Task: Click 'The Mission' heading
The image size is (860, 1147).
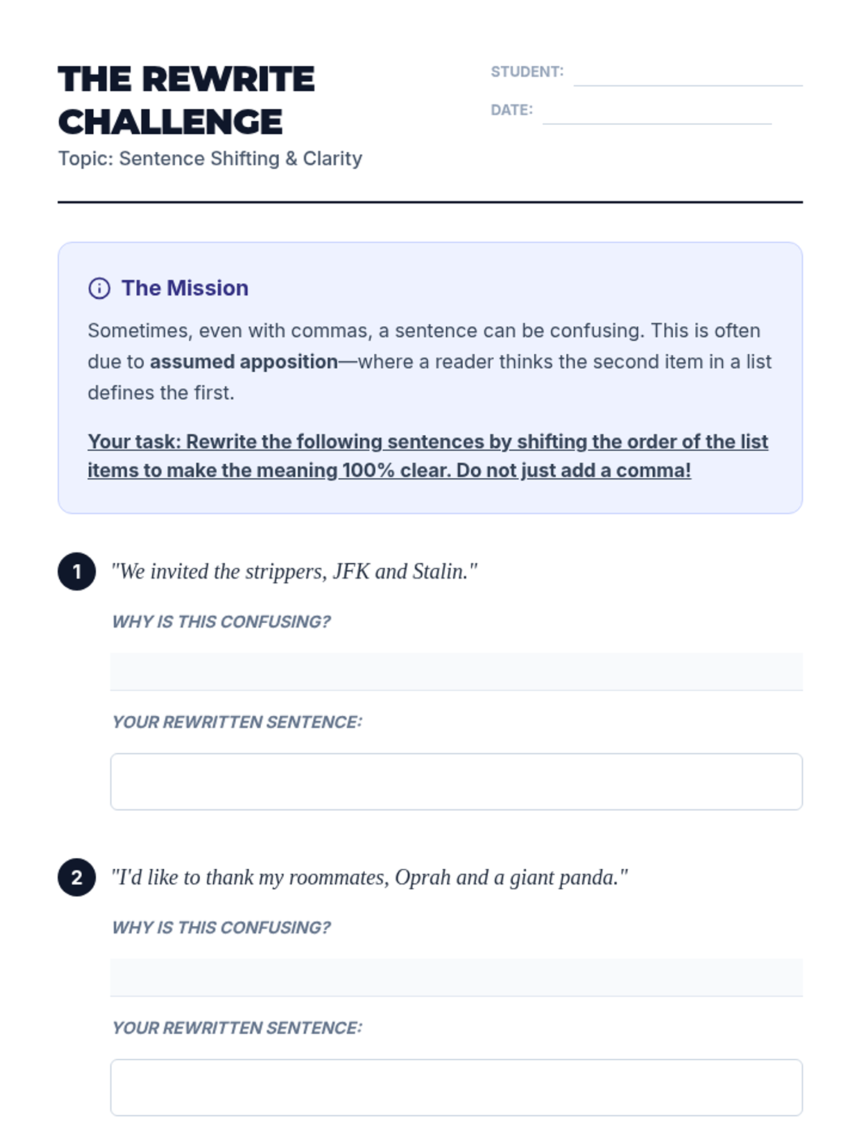Action: (185, 288)
